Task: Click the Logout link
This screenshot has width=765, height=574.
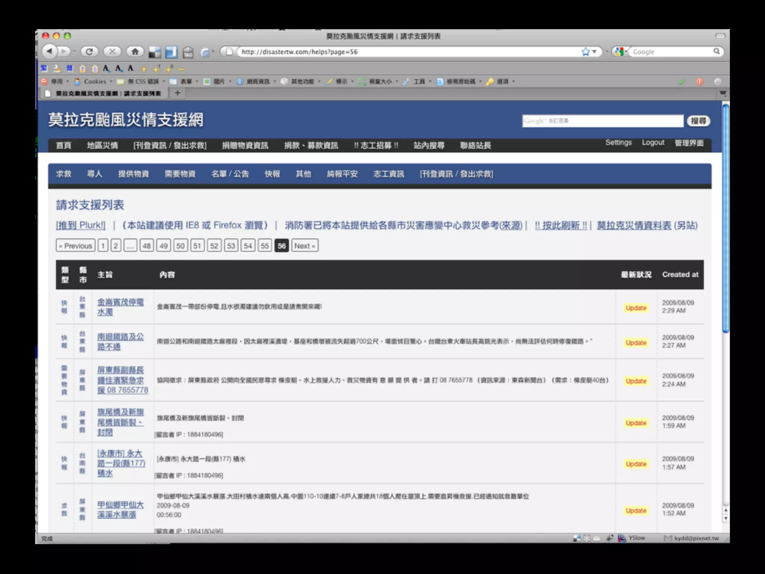Action: tap(653, 142)
